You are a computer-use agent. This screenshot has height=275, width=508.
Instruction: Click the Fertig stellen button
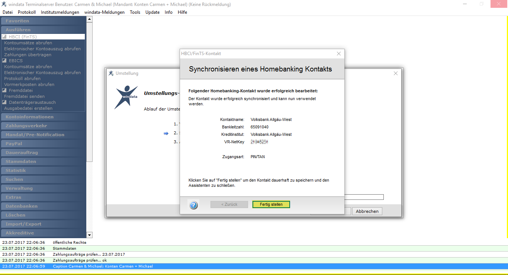pos(271,204)
